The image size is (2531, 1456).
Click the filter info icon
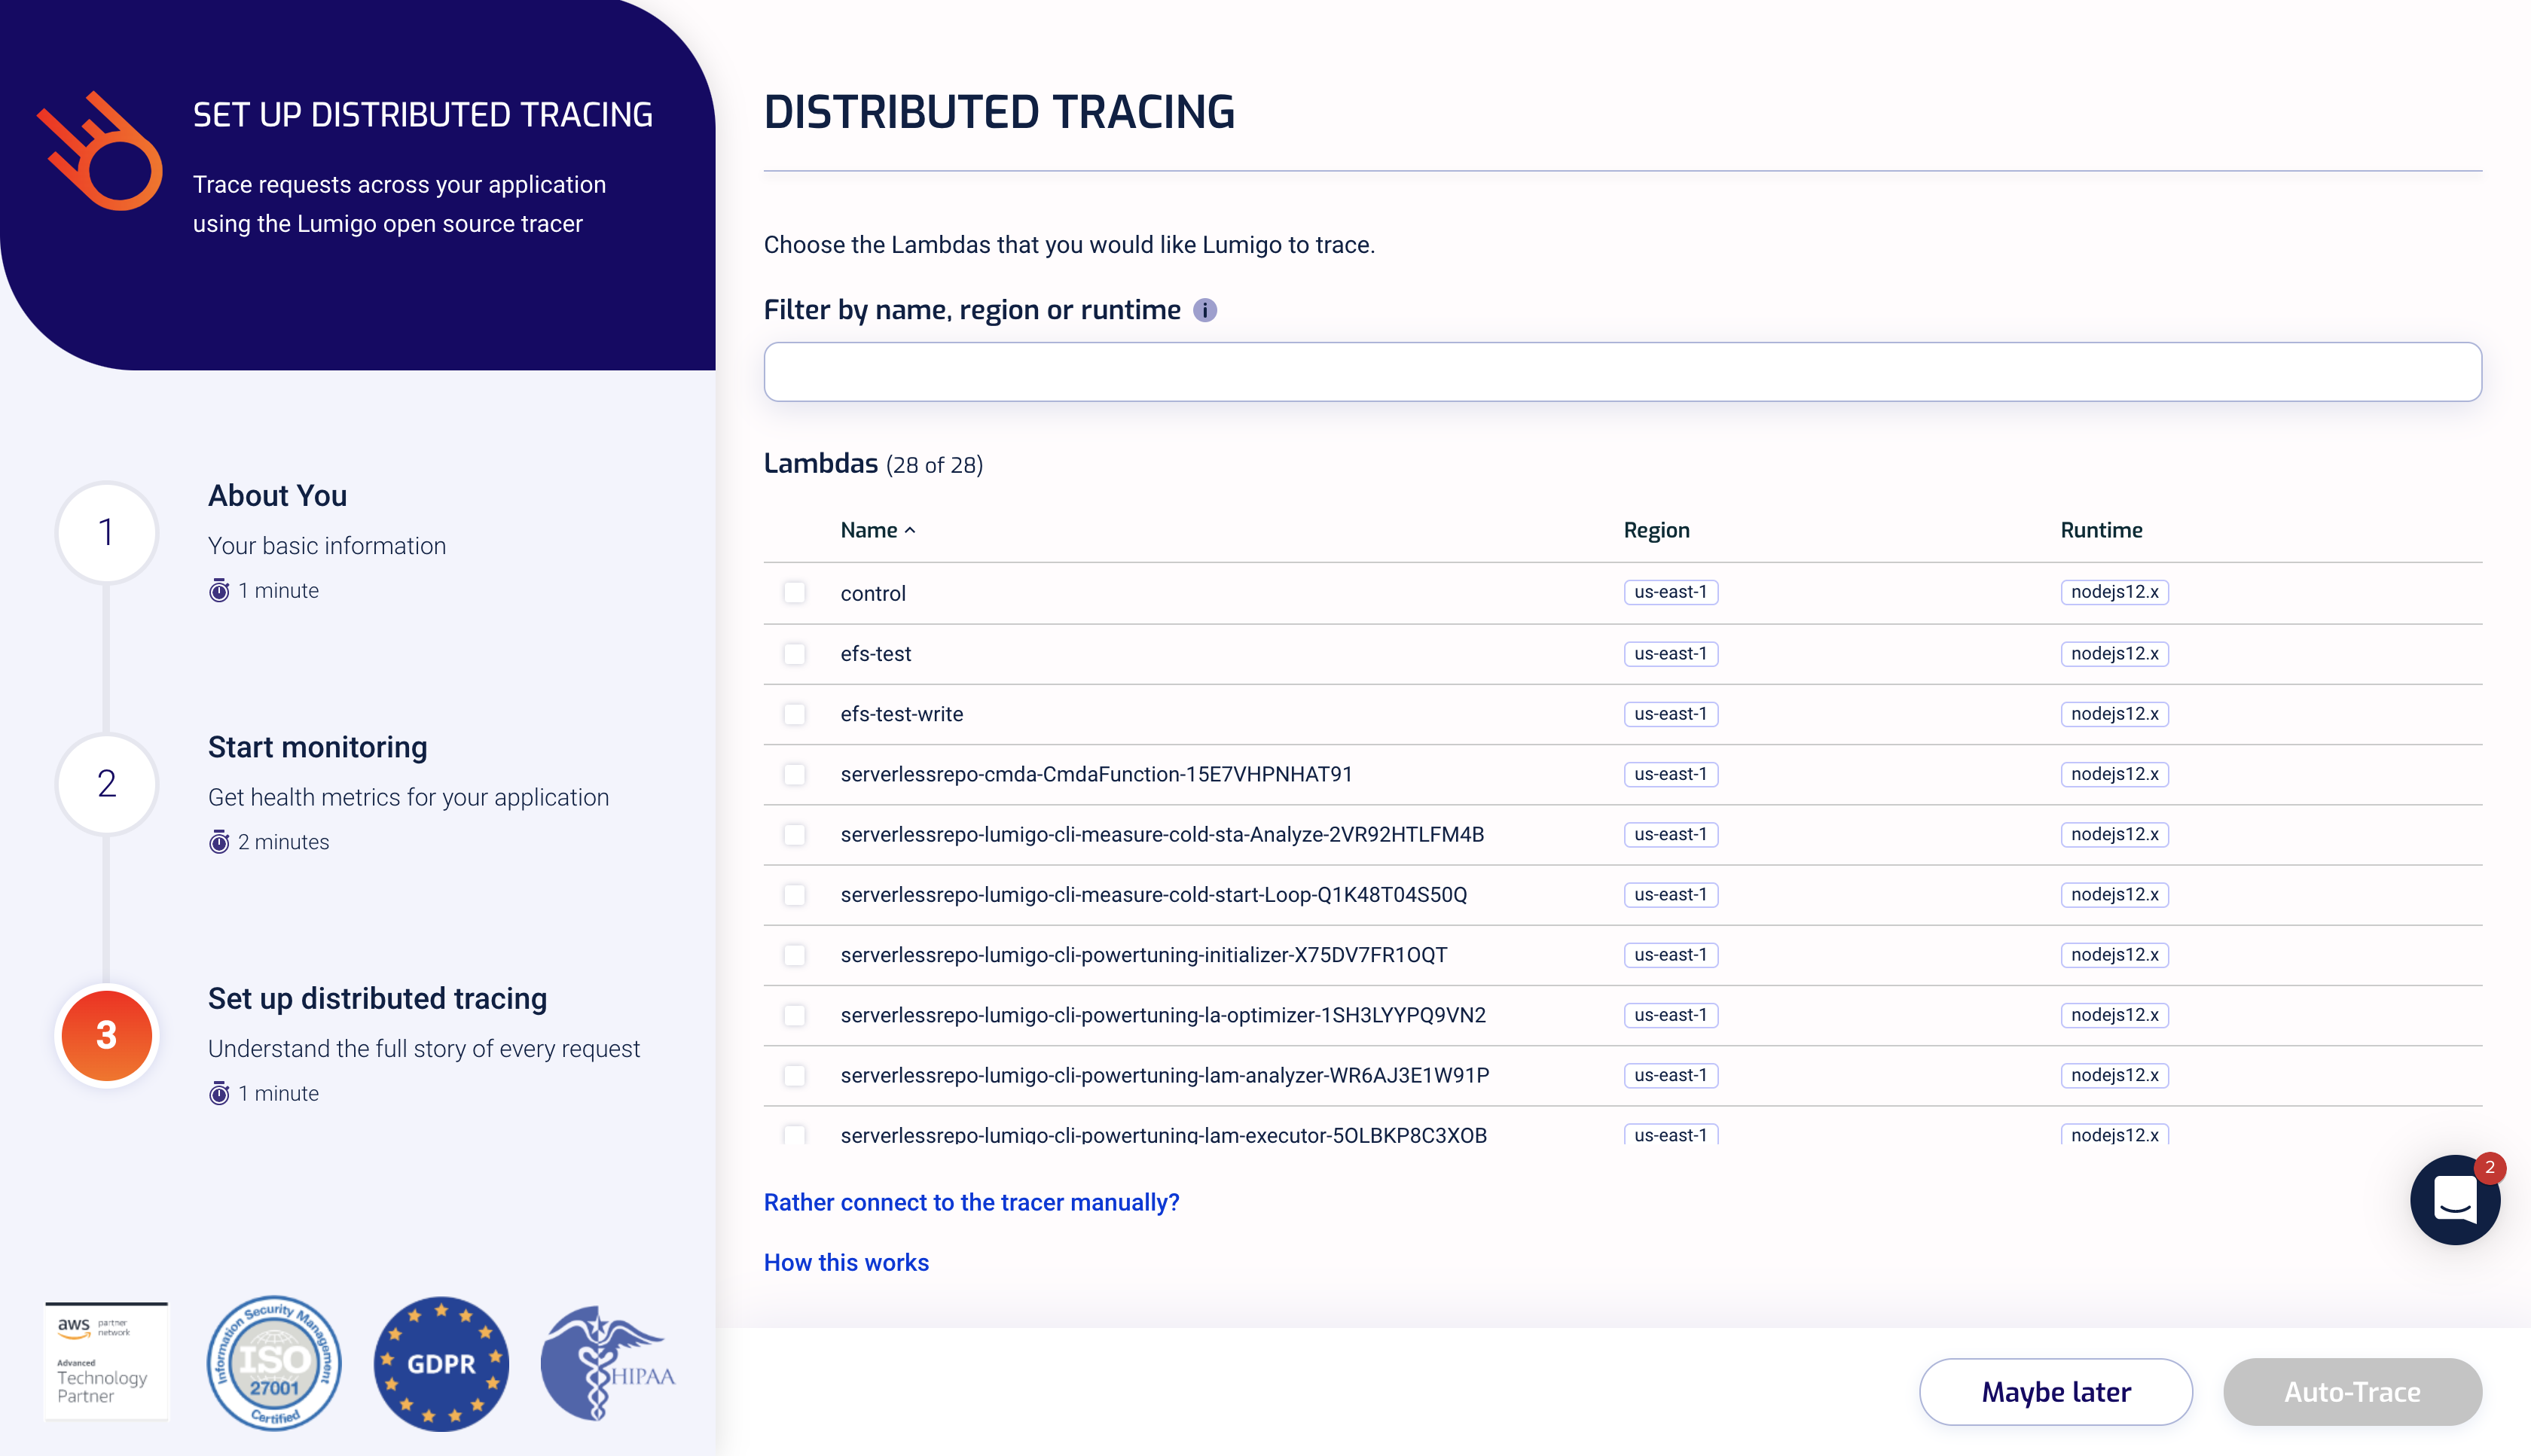tap(1204, 311)
